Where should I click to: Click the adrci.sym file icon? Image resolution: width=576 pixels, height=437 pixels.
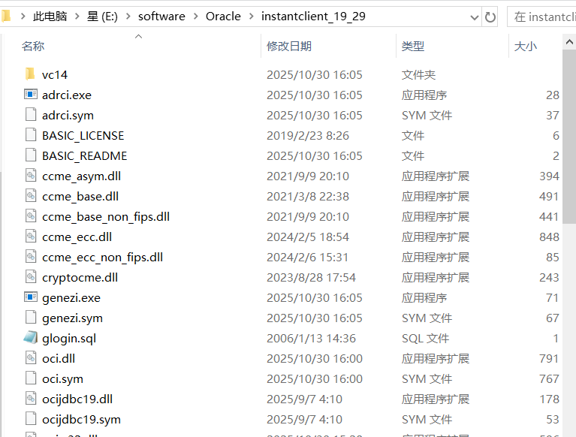[x=31, y=115]
